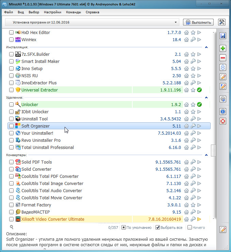231x252 pixels.
Task: Click the key icon for Uninstall Tool
Action: tap(193, 119)
